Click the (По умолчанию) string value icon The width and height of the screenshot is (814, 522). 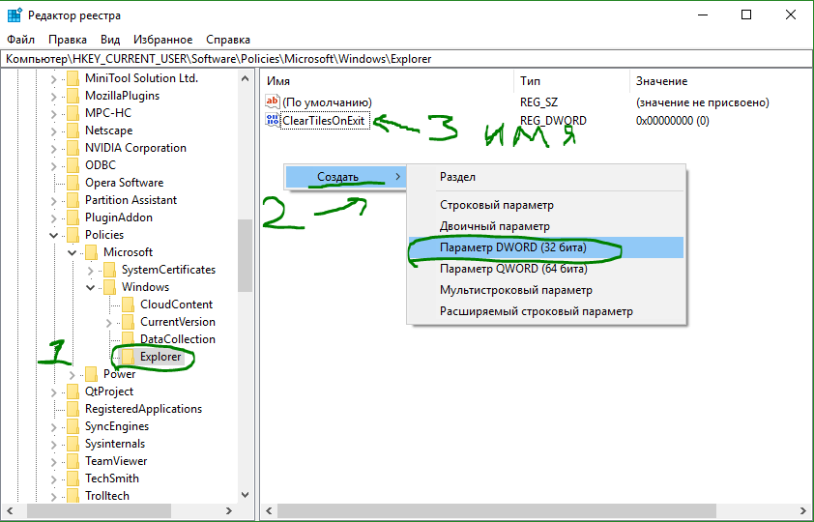[x=272, y=101]
